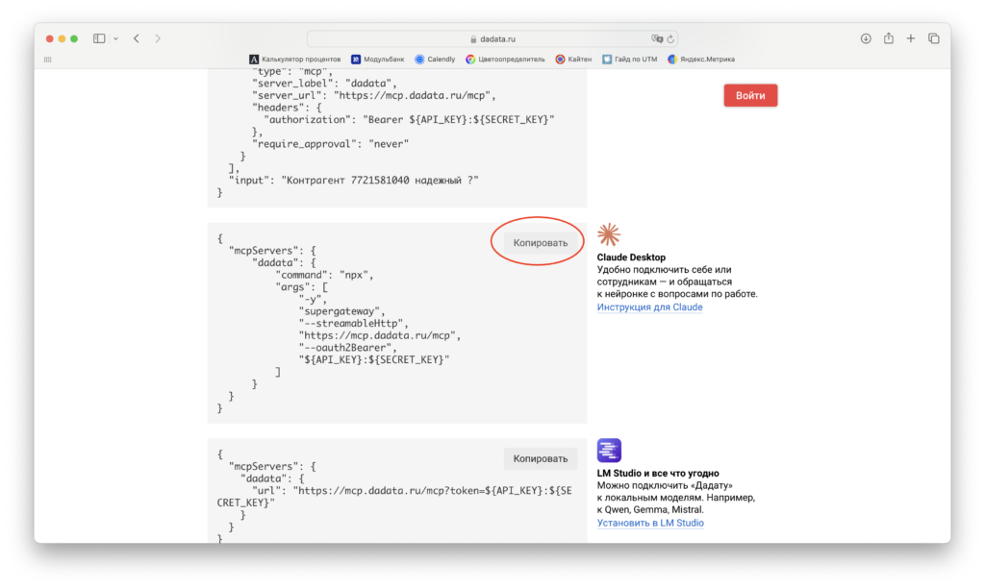985x588 pixels.
Task: Click the "--streamableHttp" argument line
Action: [x=354, y=323]
